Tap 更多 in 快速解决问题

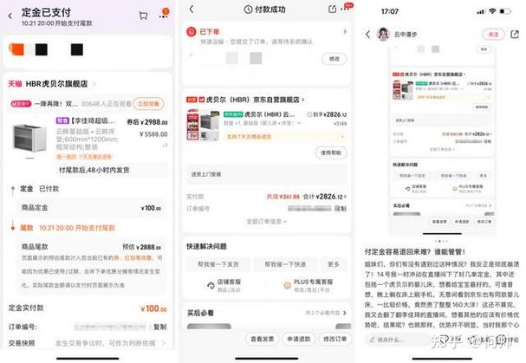click(x=334, y=264)
